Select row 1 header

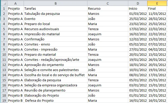click(4, 8)
